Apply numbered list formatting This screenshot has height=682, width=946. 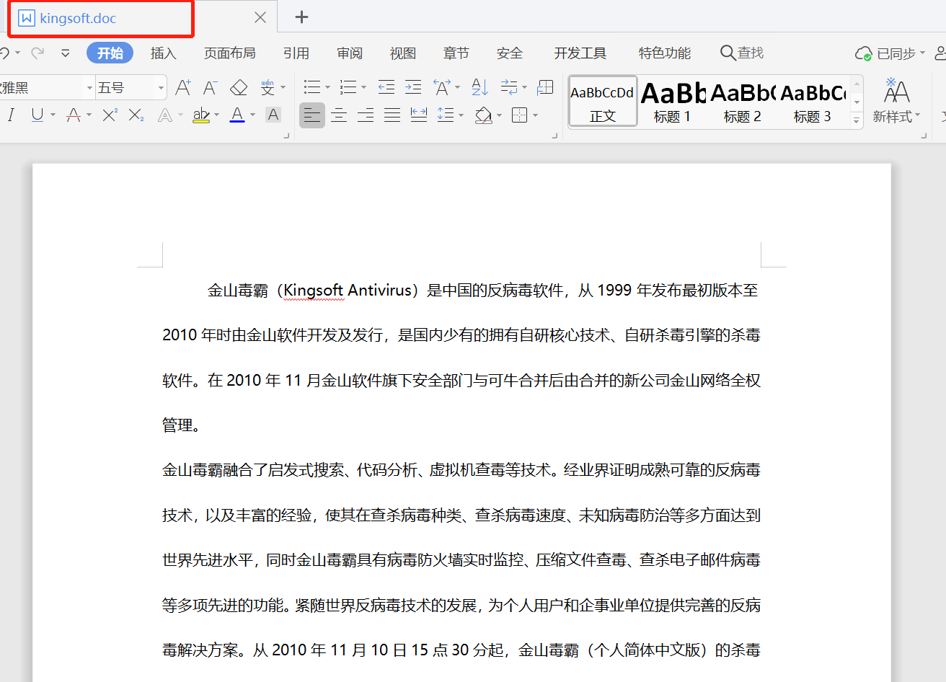pyautogui.click(x=348, y=87)
